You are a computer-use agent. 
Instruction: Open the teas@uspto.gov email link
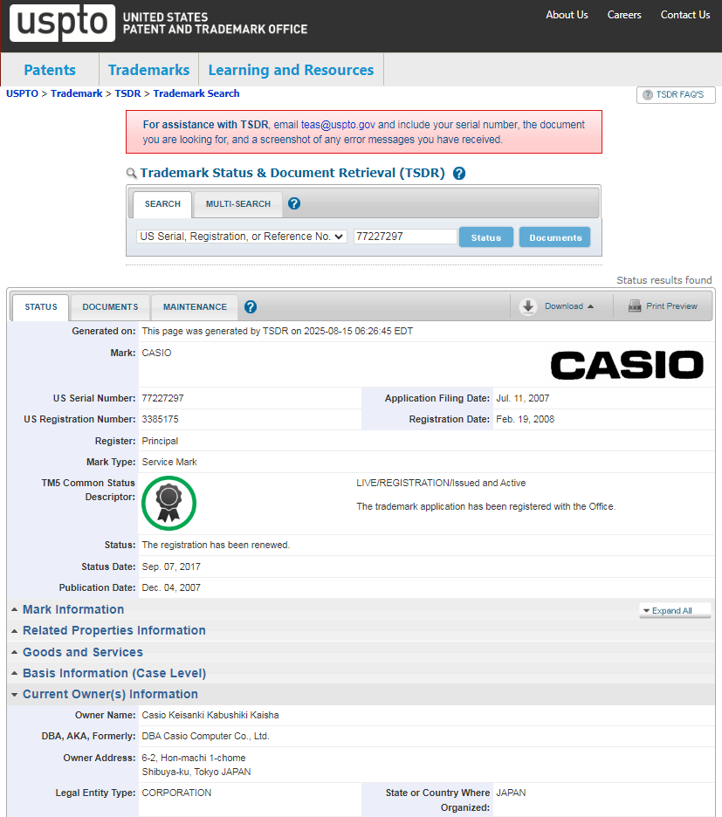pyautogui.click(x=338, y=125)
